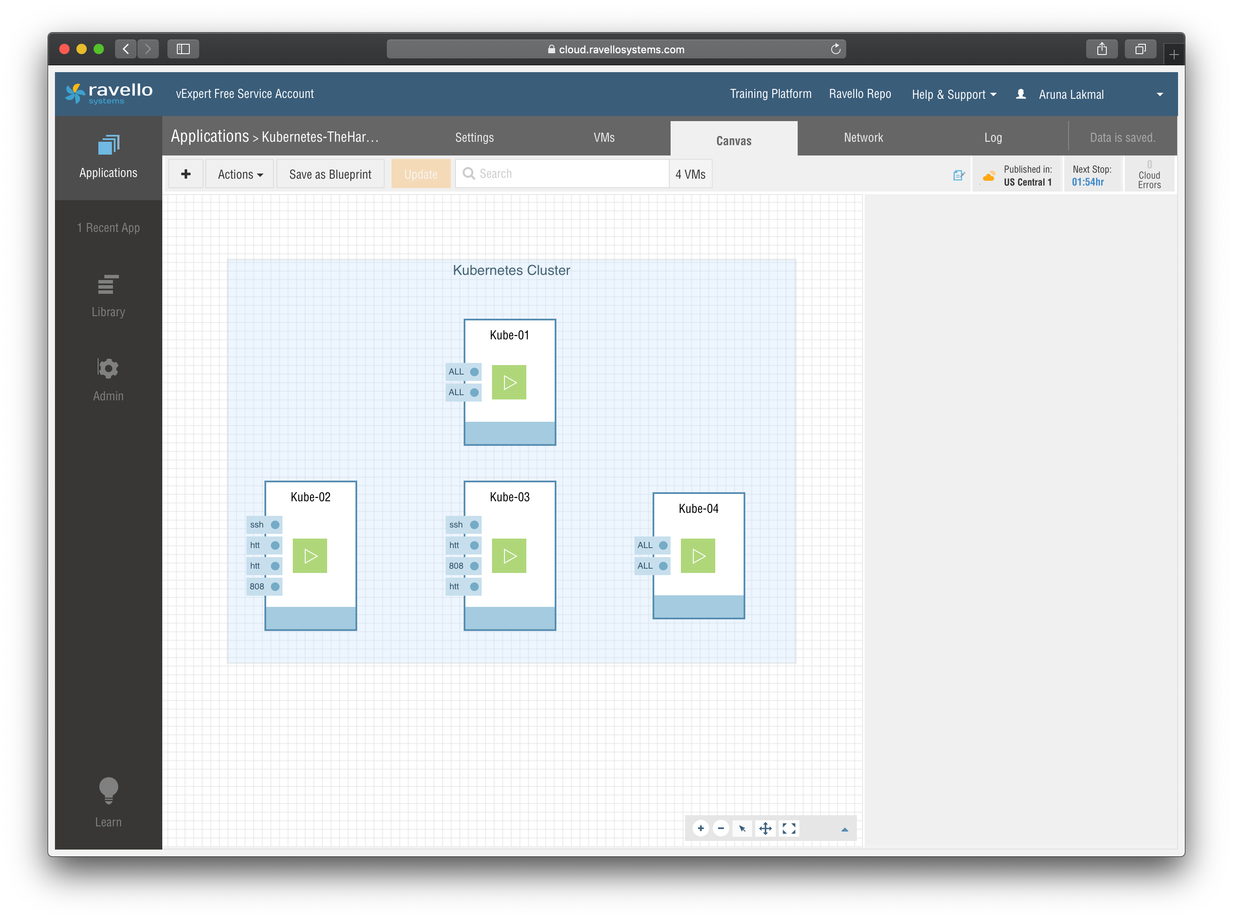1233x920 pixels.
Task: Click fit-to-screen canvas icon
Action: coord(789,829)
